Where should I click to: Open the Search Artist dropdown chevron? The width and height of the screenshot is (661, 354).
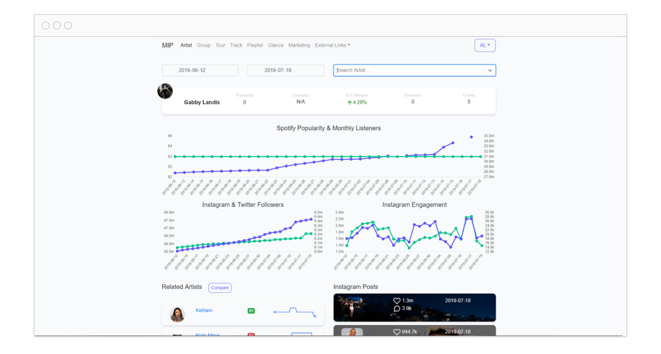(x=490, y=71)
